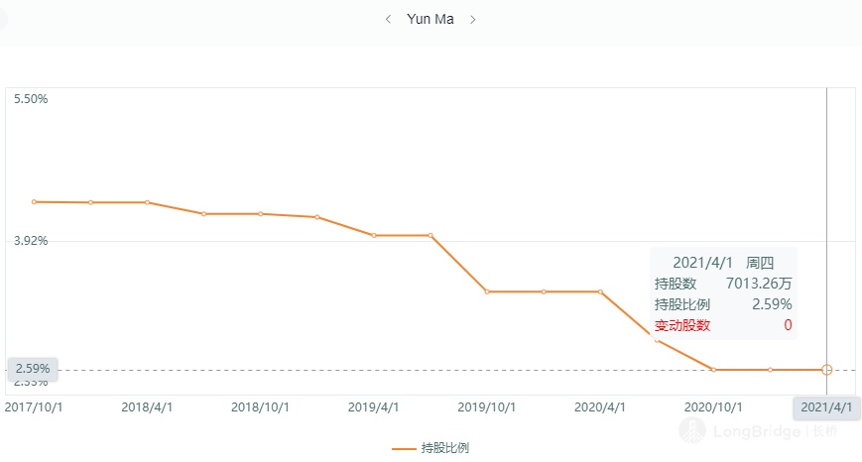The height and width of the screenshot is (462, 862).
Task: Click the highlighted 2021/4/1 x-axis label
Action: point(825,407)
